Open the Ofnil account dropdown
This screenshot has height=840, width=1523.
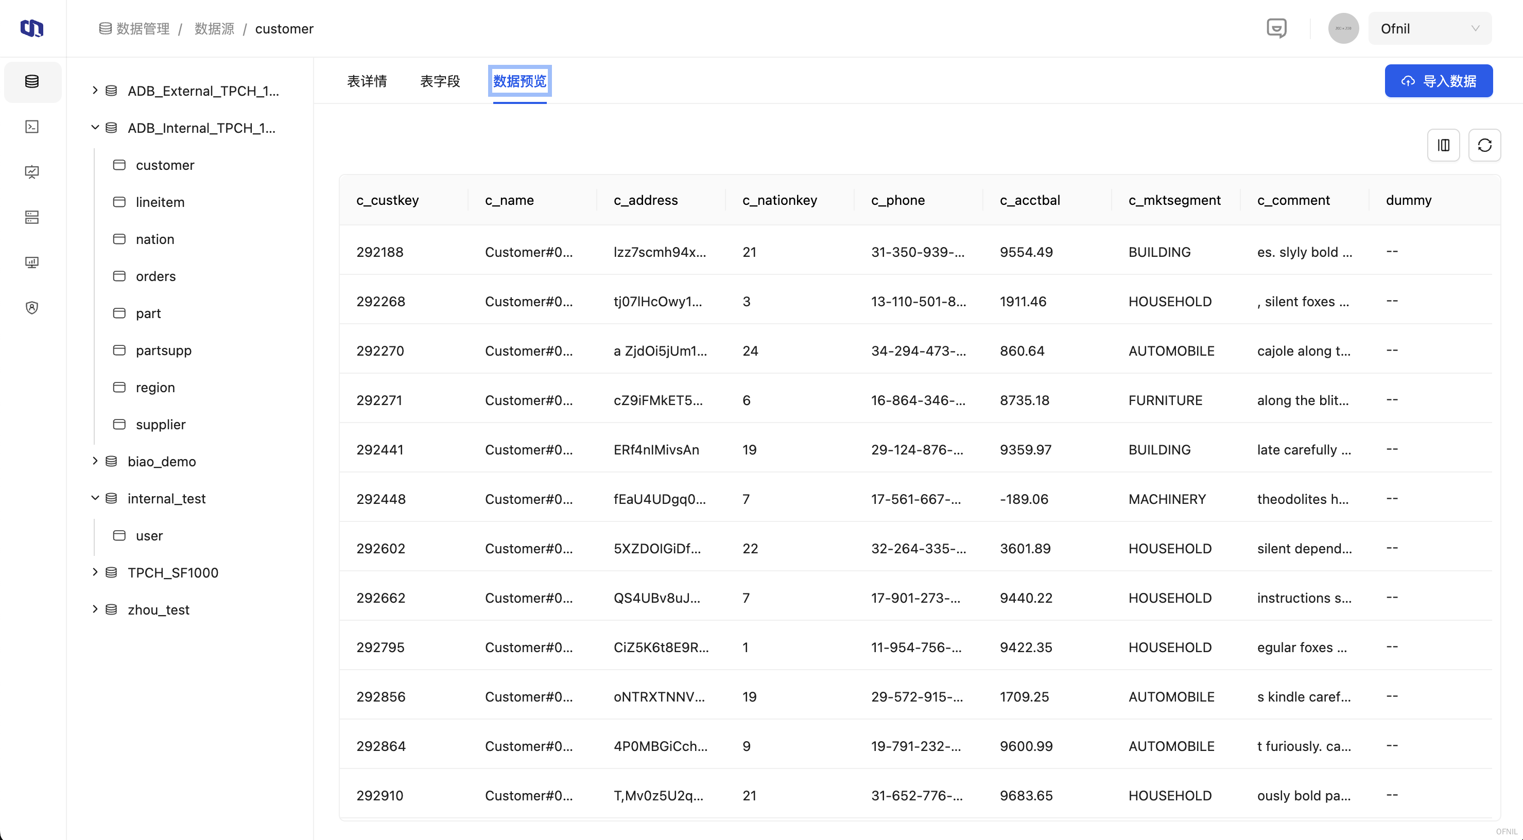(1430, 28)
